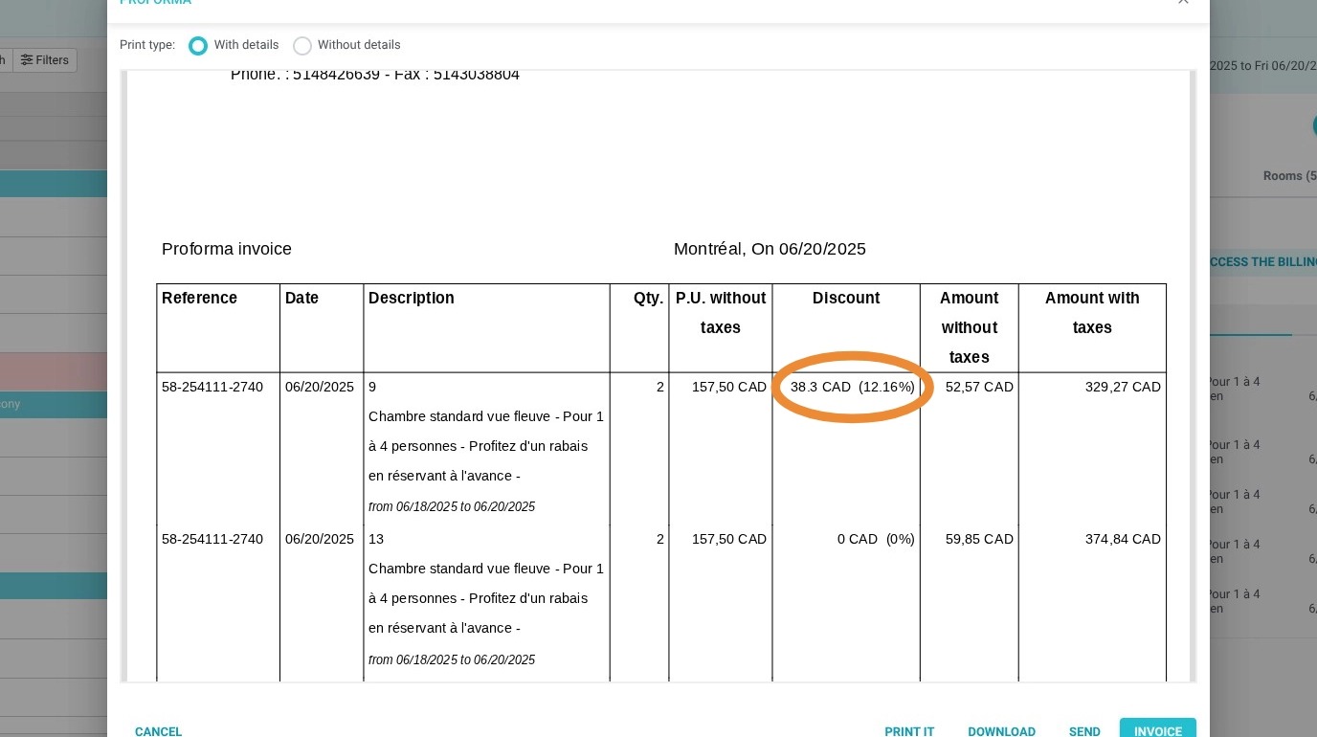1317x737 pixels.
Task: Click the Send button
Action: point(1084,731)
